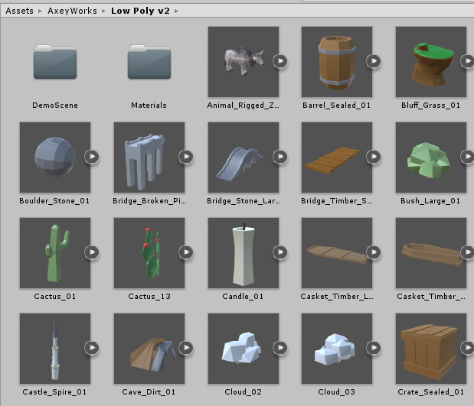Open arrow after AxeyWorks breadcrumb

(x=103, y=11)
